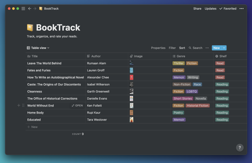Open the New button dropdown arrow
The image size is (252, 163).
(224, 48)
